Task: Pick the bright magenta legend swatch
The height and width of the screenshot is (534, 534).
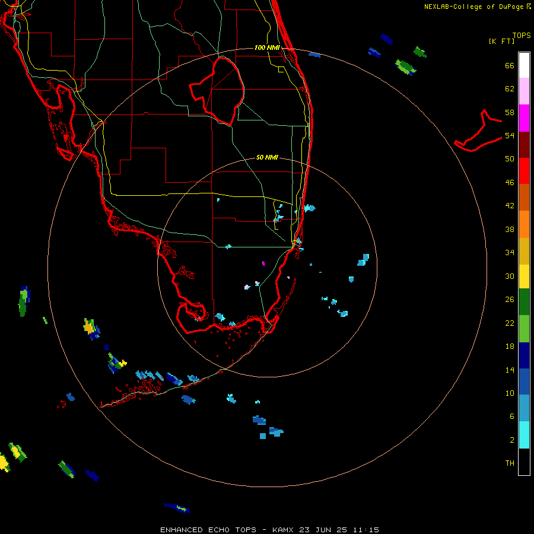Action: (524, 118)
